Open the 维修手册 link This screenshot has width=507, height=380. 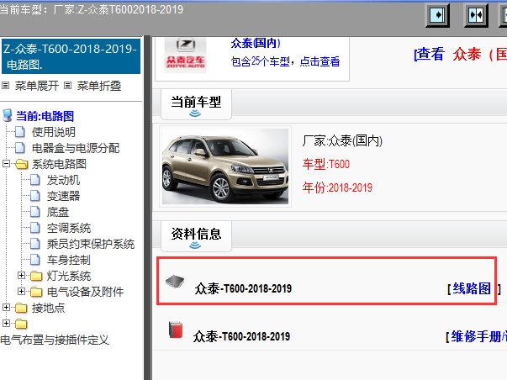click(479, 336)
